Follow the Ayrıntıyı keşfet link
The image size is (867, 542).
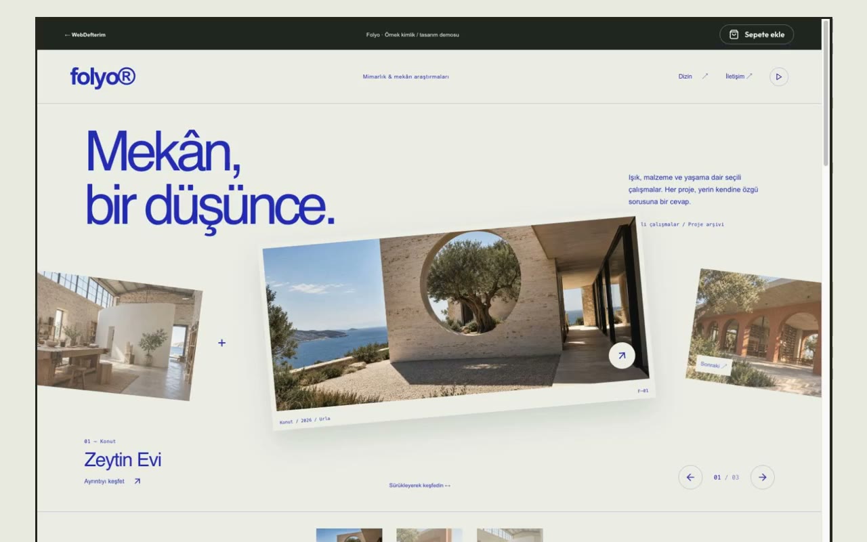coord(112,482)
